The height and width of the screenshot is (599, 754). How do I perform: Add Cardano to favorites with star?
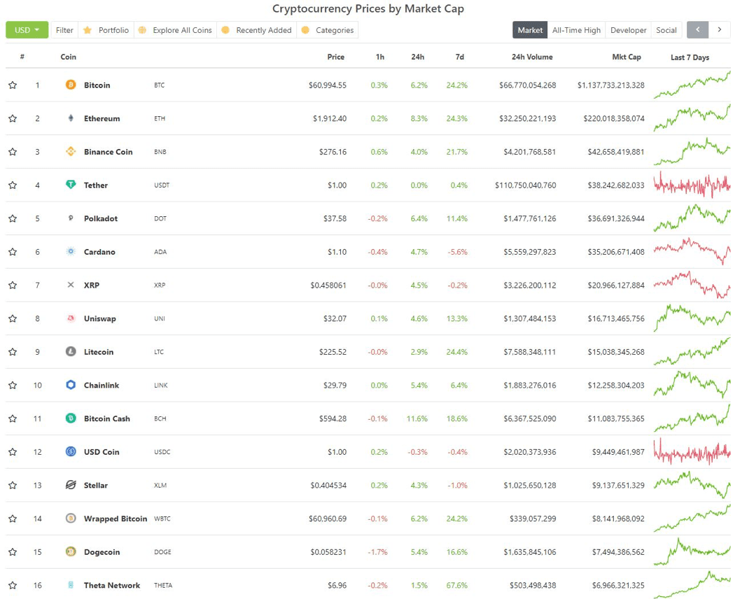pos(13,251)
